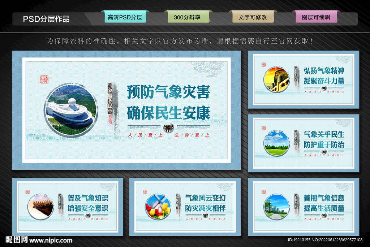Click the circular sunset monument photo
Screen dimensions: 370x247
point(276,79)
